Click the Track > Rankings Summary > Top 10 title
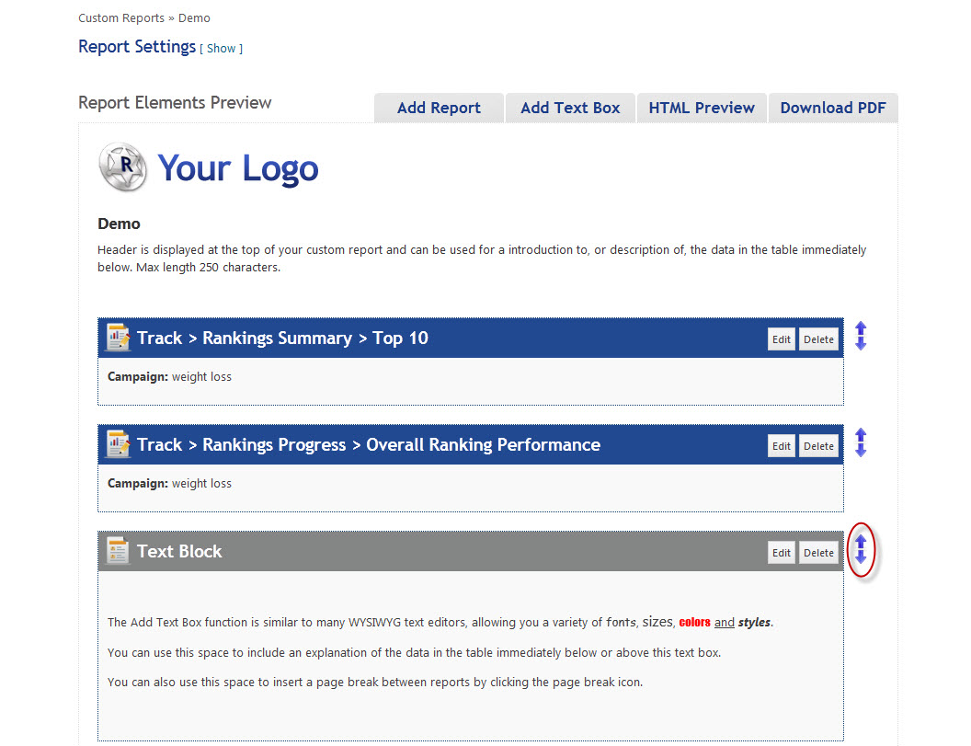Screen dimensions: 971x746 coord(282,339)
